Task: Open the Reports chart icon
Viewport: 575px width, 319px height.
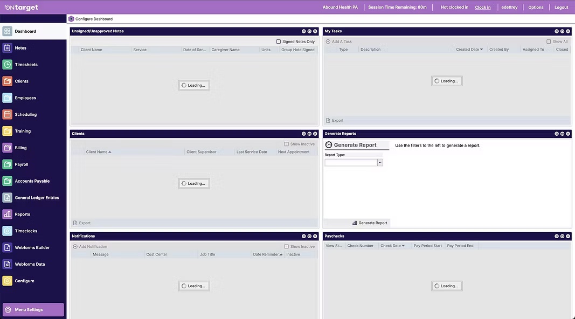Action: [8, 214]
